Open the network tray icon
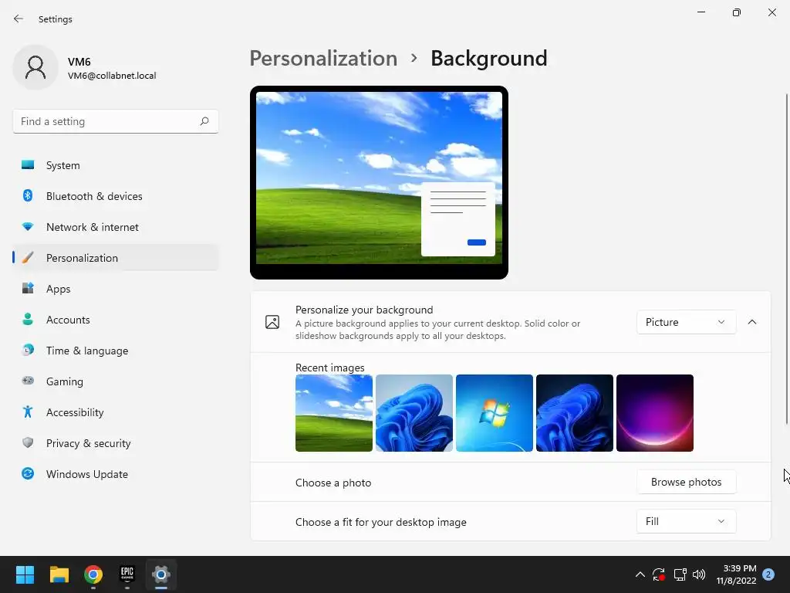790x593 pixels. (680, 574)
